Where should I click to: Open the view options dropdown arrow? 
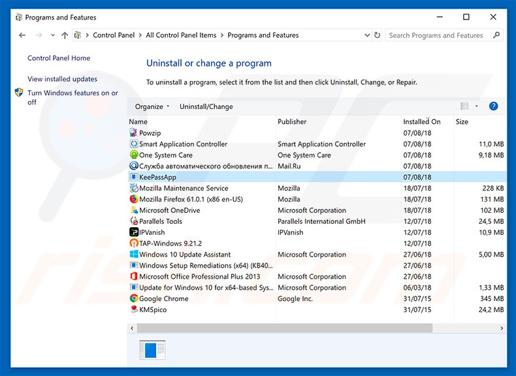point(476,106)
